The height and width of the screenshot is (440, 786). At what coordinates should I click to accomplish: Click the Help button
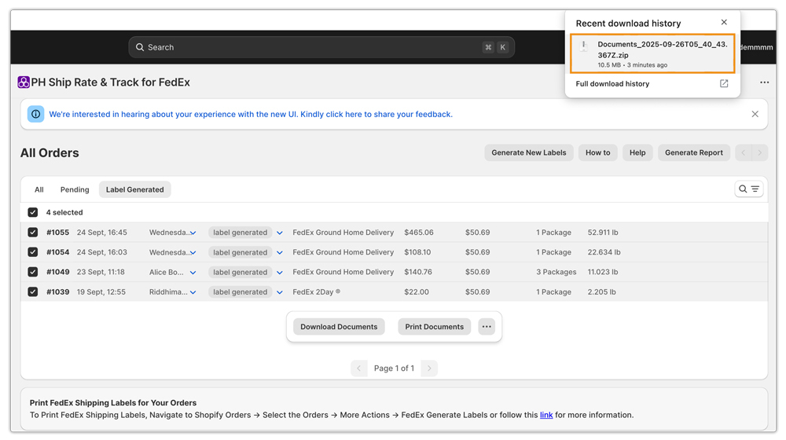(x=637, y=153)
